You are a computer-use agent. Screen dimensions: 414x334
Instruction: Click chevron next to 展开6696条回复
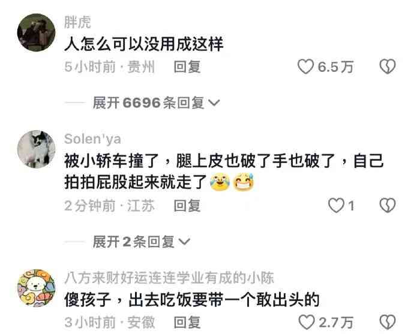214,103
